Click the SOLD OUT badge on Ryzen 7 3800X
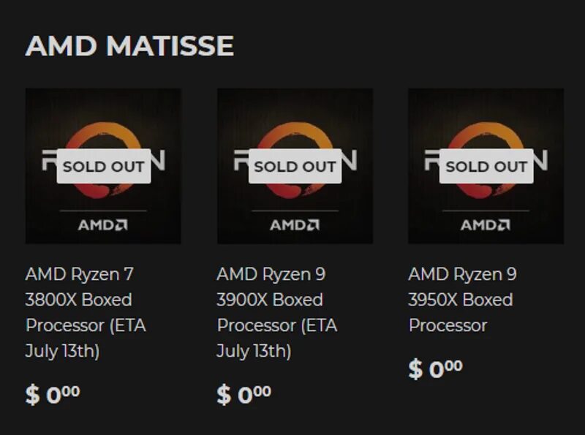This screenshot has width=585, height=435. coord(103,166)
